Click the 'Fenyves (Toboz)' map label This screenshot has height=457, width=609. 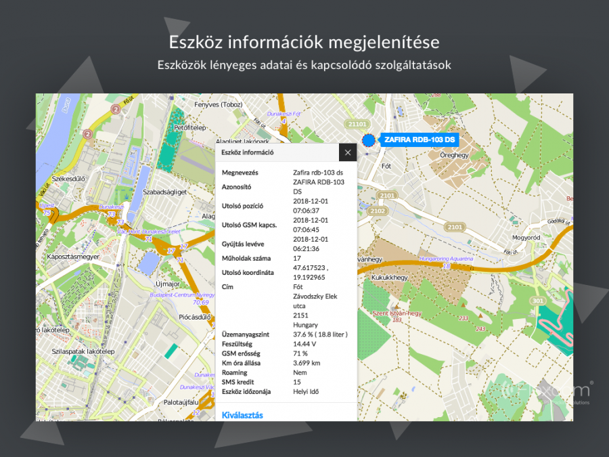click(219, 104)
